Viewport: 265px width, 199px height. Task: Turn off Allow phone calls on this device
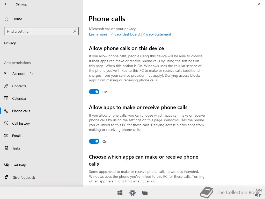click(94, 92)
